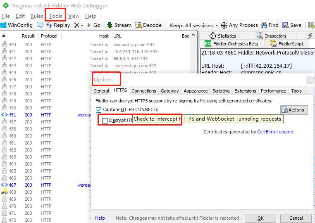Open the Tools menu
The height and width of the screenshot is (223, 315).
[x=56, y=16]
